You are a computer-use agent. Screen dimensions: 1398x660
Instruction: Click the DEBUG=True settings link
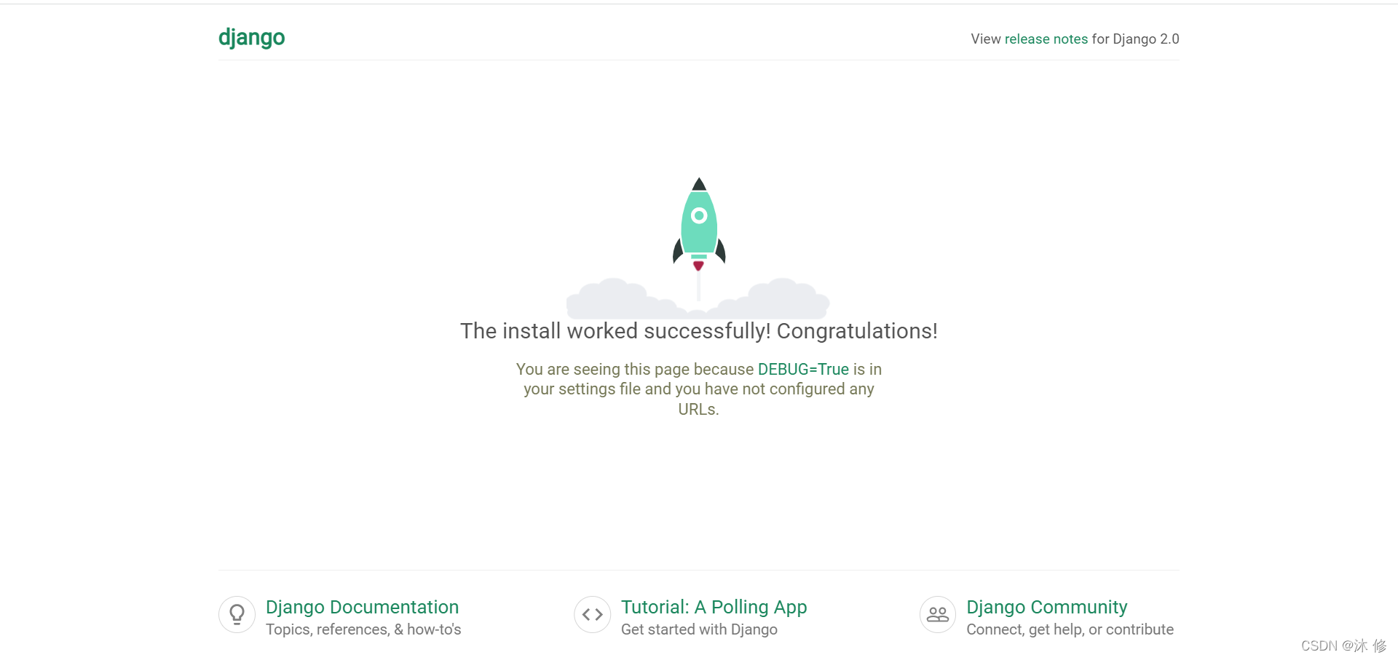[x=803, y=370]
